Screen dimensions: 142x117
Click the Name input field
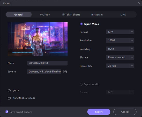click(47, 63)
